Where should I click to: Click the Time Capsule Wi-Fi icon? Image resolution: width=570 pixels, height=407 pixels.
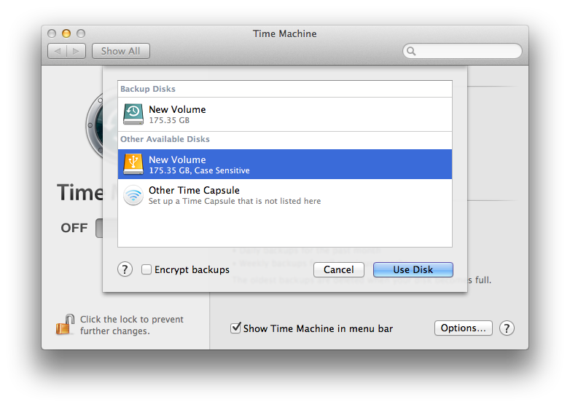[x=133, y=195]
